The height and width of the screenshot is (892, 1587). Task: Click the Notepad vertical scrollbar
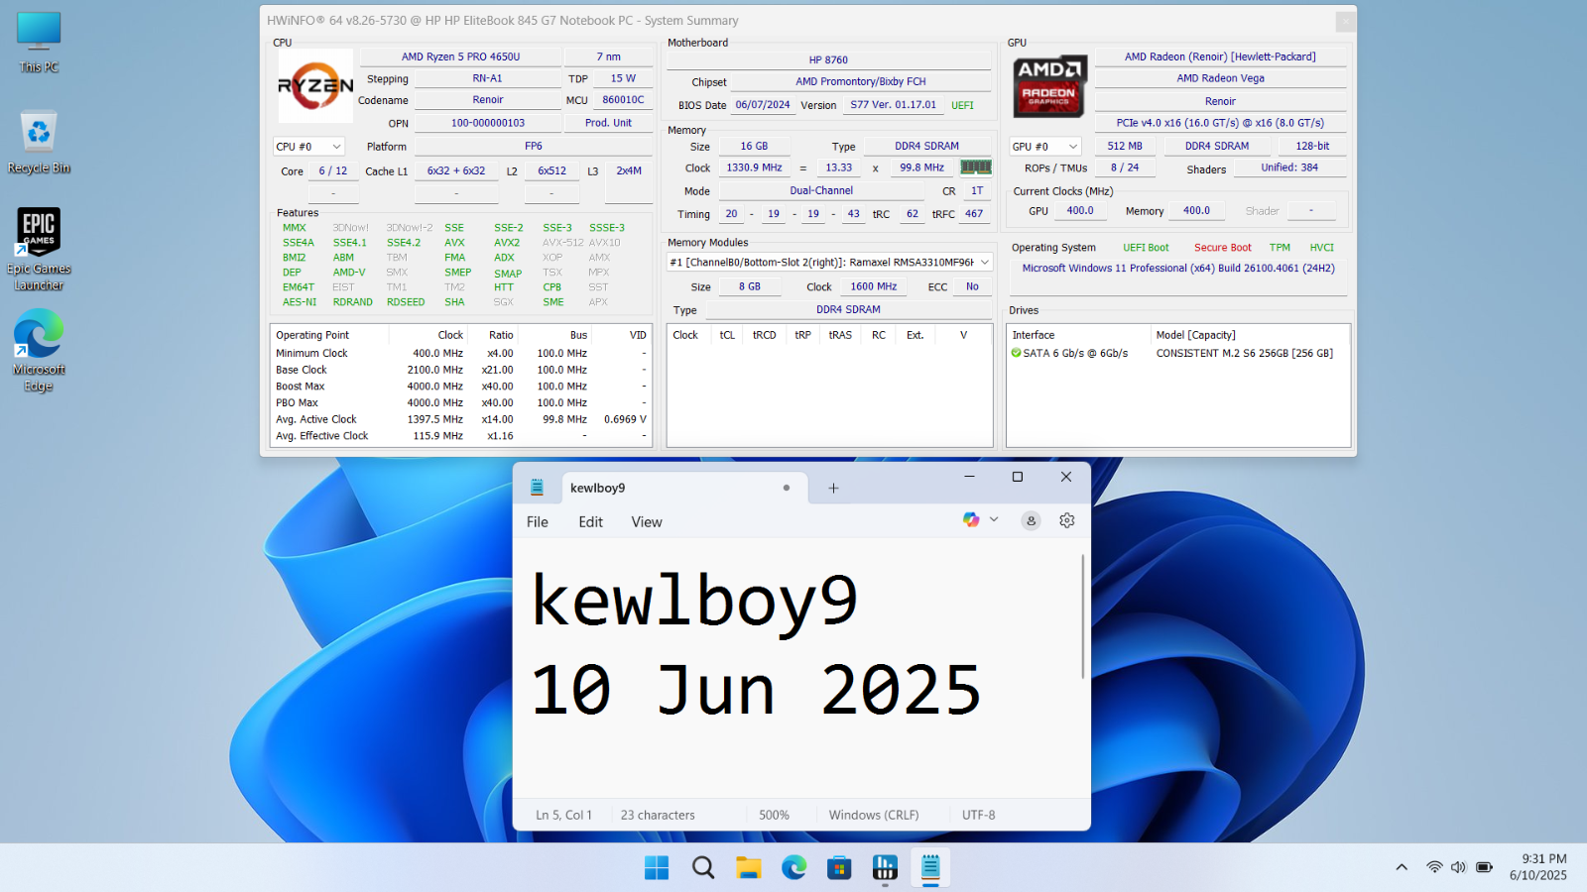(1082, 615)
